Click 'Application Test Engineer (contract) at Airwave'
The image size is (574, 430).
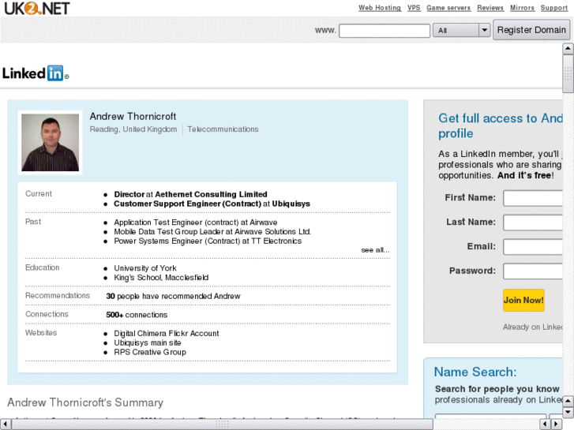point(196,222)
